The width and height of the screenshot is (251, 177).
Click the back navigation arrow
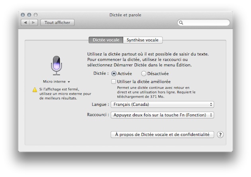(x=25, y=23)
